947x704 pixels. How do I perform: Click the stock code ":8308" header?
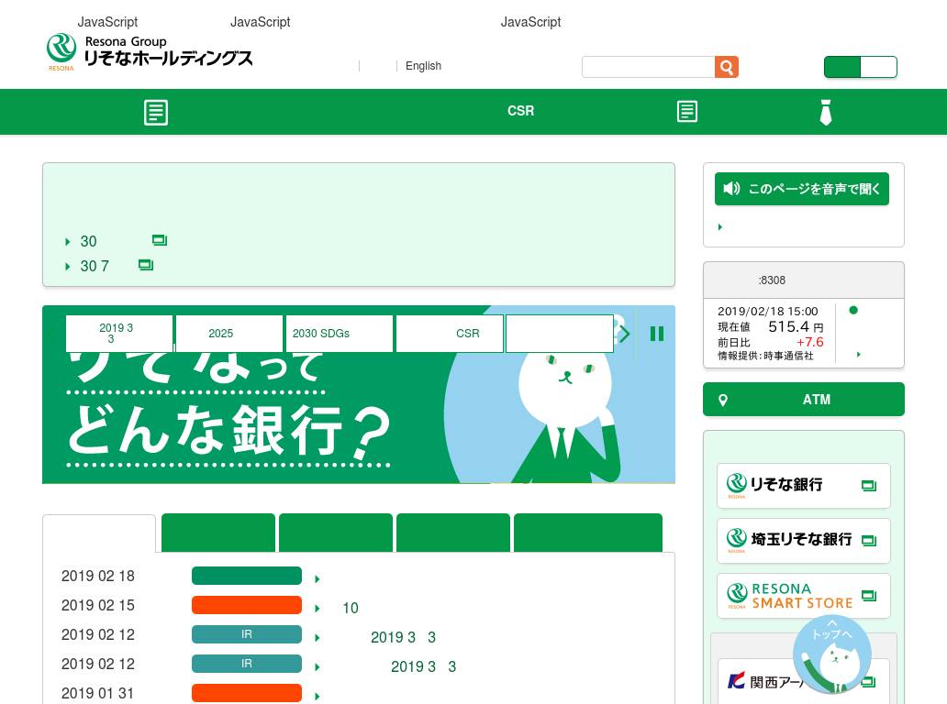coord(772,280)
